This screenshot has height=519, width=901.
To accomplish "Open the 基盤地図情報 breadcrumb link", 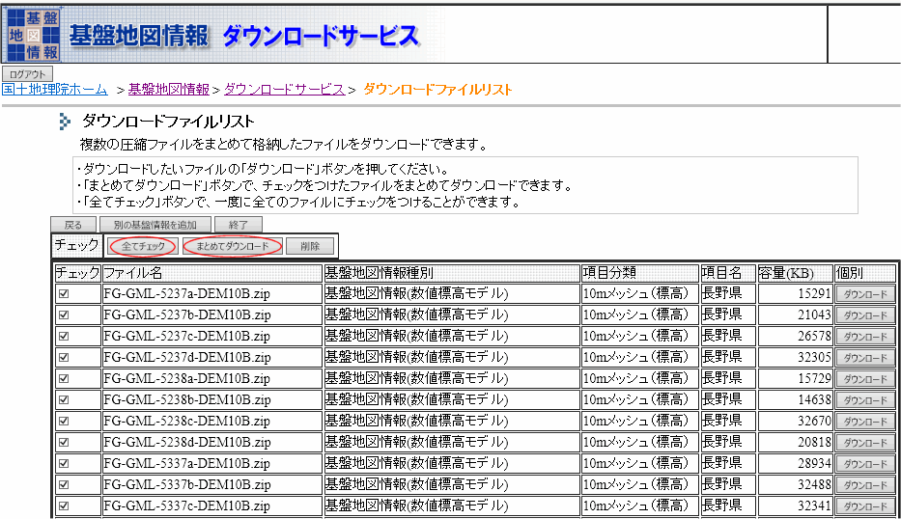I will pos(168,89).
